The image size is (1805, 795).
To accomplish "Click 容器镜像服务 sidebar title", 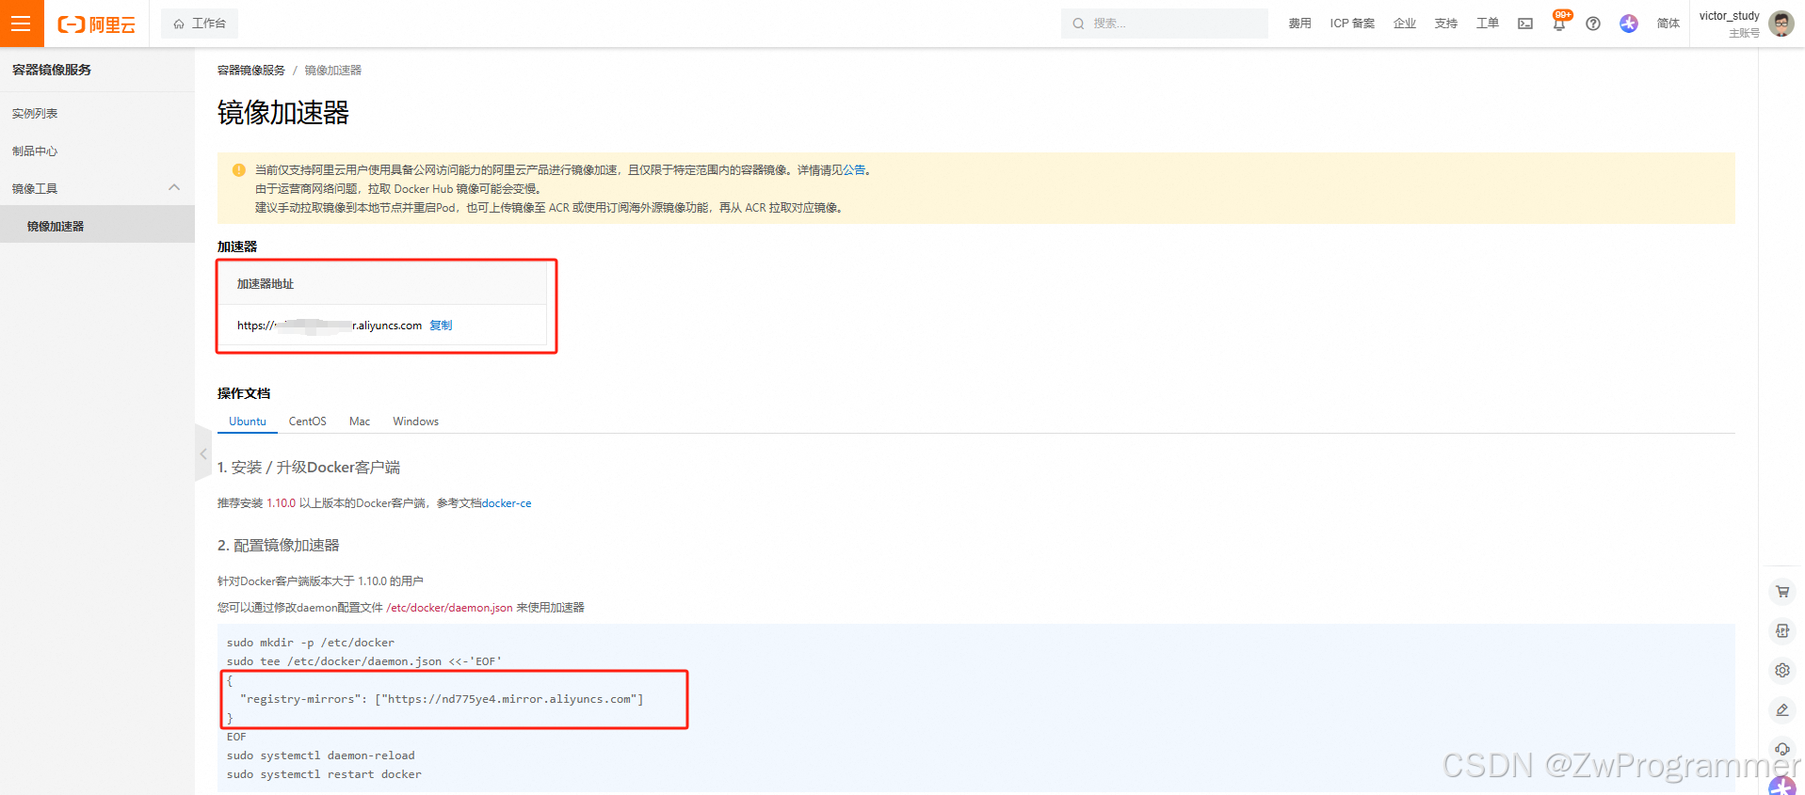I will [x=52, y=70].
